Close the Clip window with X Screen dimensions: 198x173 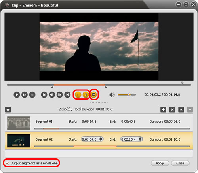[x=193, y=5]
